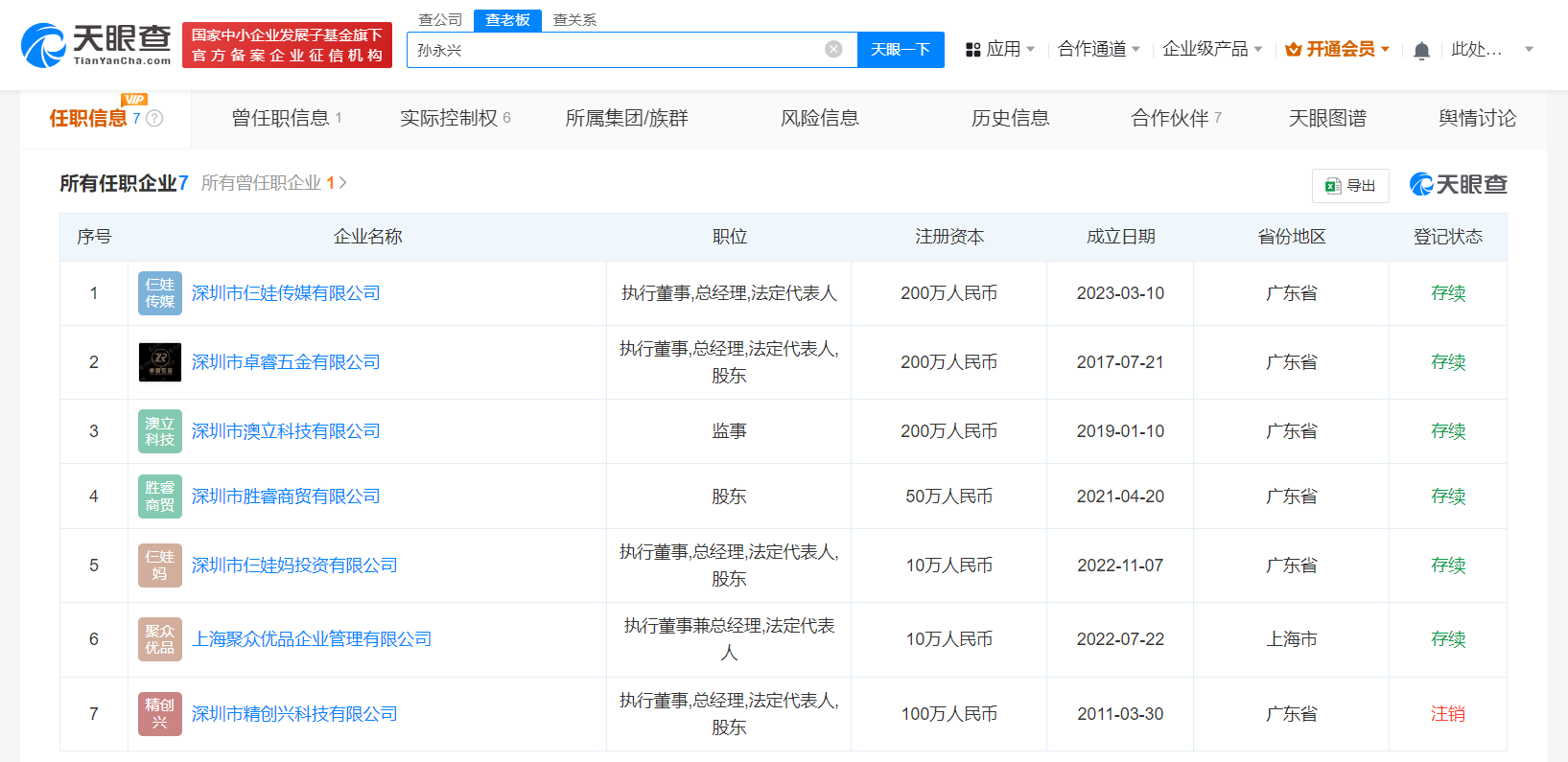This screenshot has width=1568, height=762.
Task: Open the 天眼图谱 tab
Action: pyautogui.click(x=1327, y=118)
